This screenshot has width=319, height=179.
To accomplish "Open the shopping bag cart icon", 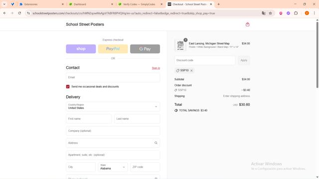I will [247, 24].
